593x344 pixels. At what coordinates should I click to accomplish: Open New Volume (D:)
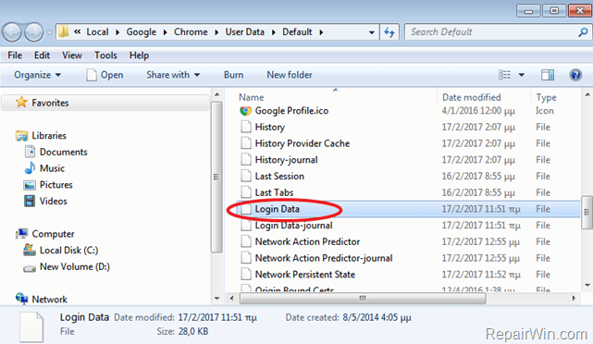pyautogui.click(x=75, y=266)
